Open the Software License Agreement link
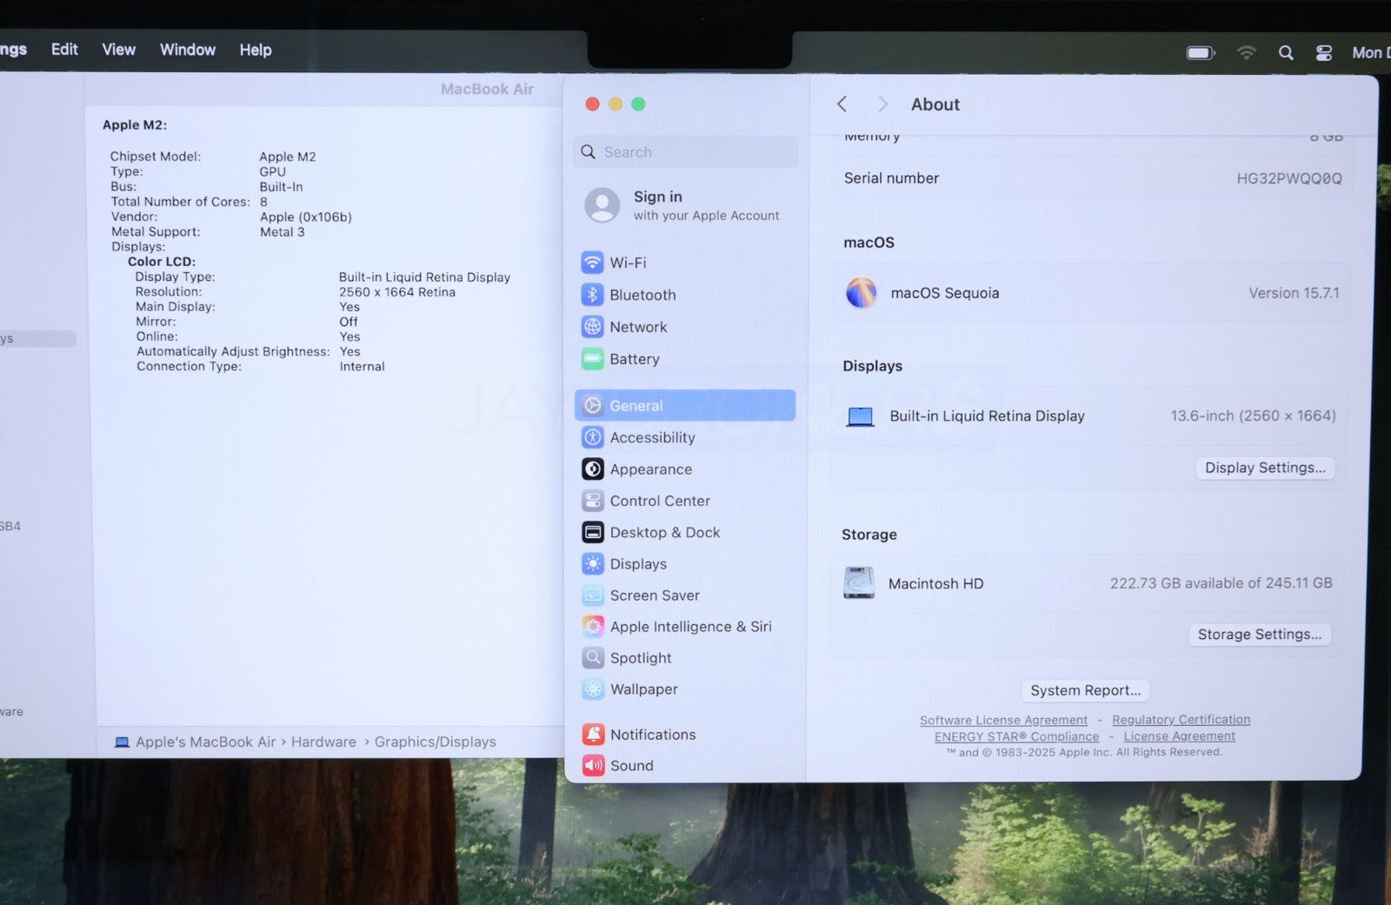Image resolution: width=1391 pixels, height=905 pixels. pyautogui.click(x=1003, y=721)
